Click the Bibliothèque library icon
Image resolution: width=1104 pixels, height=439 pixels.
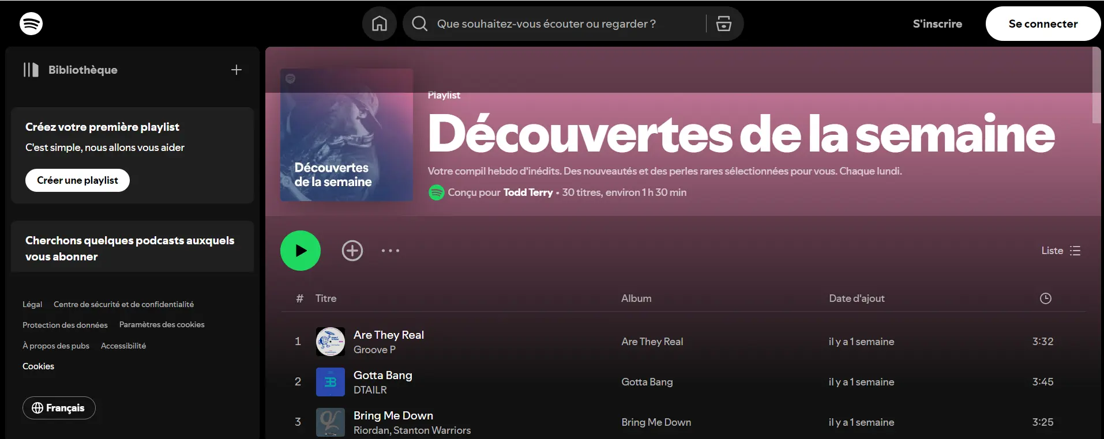click(31, 70)
